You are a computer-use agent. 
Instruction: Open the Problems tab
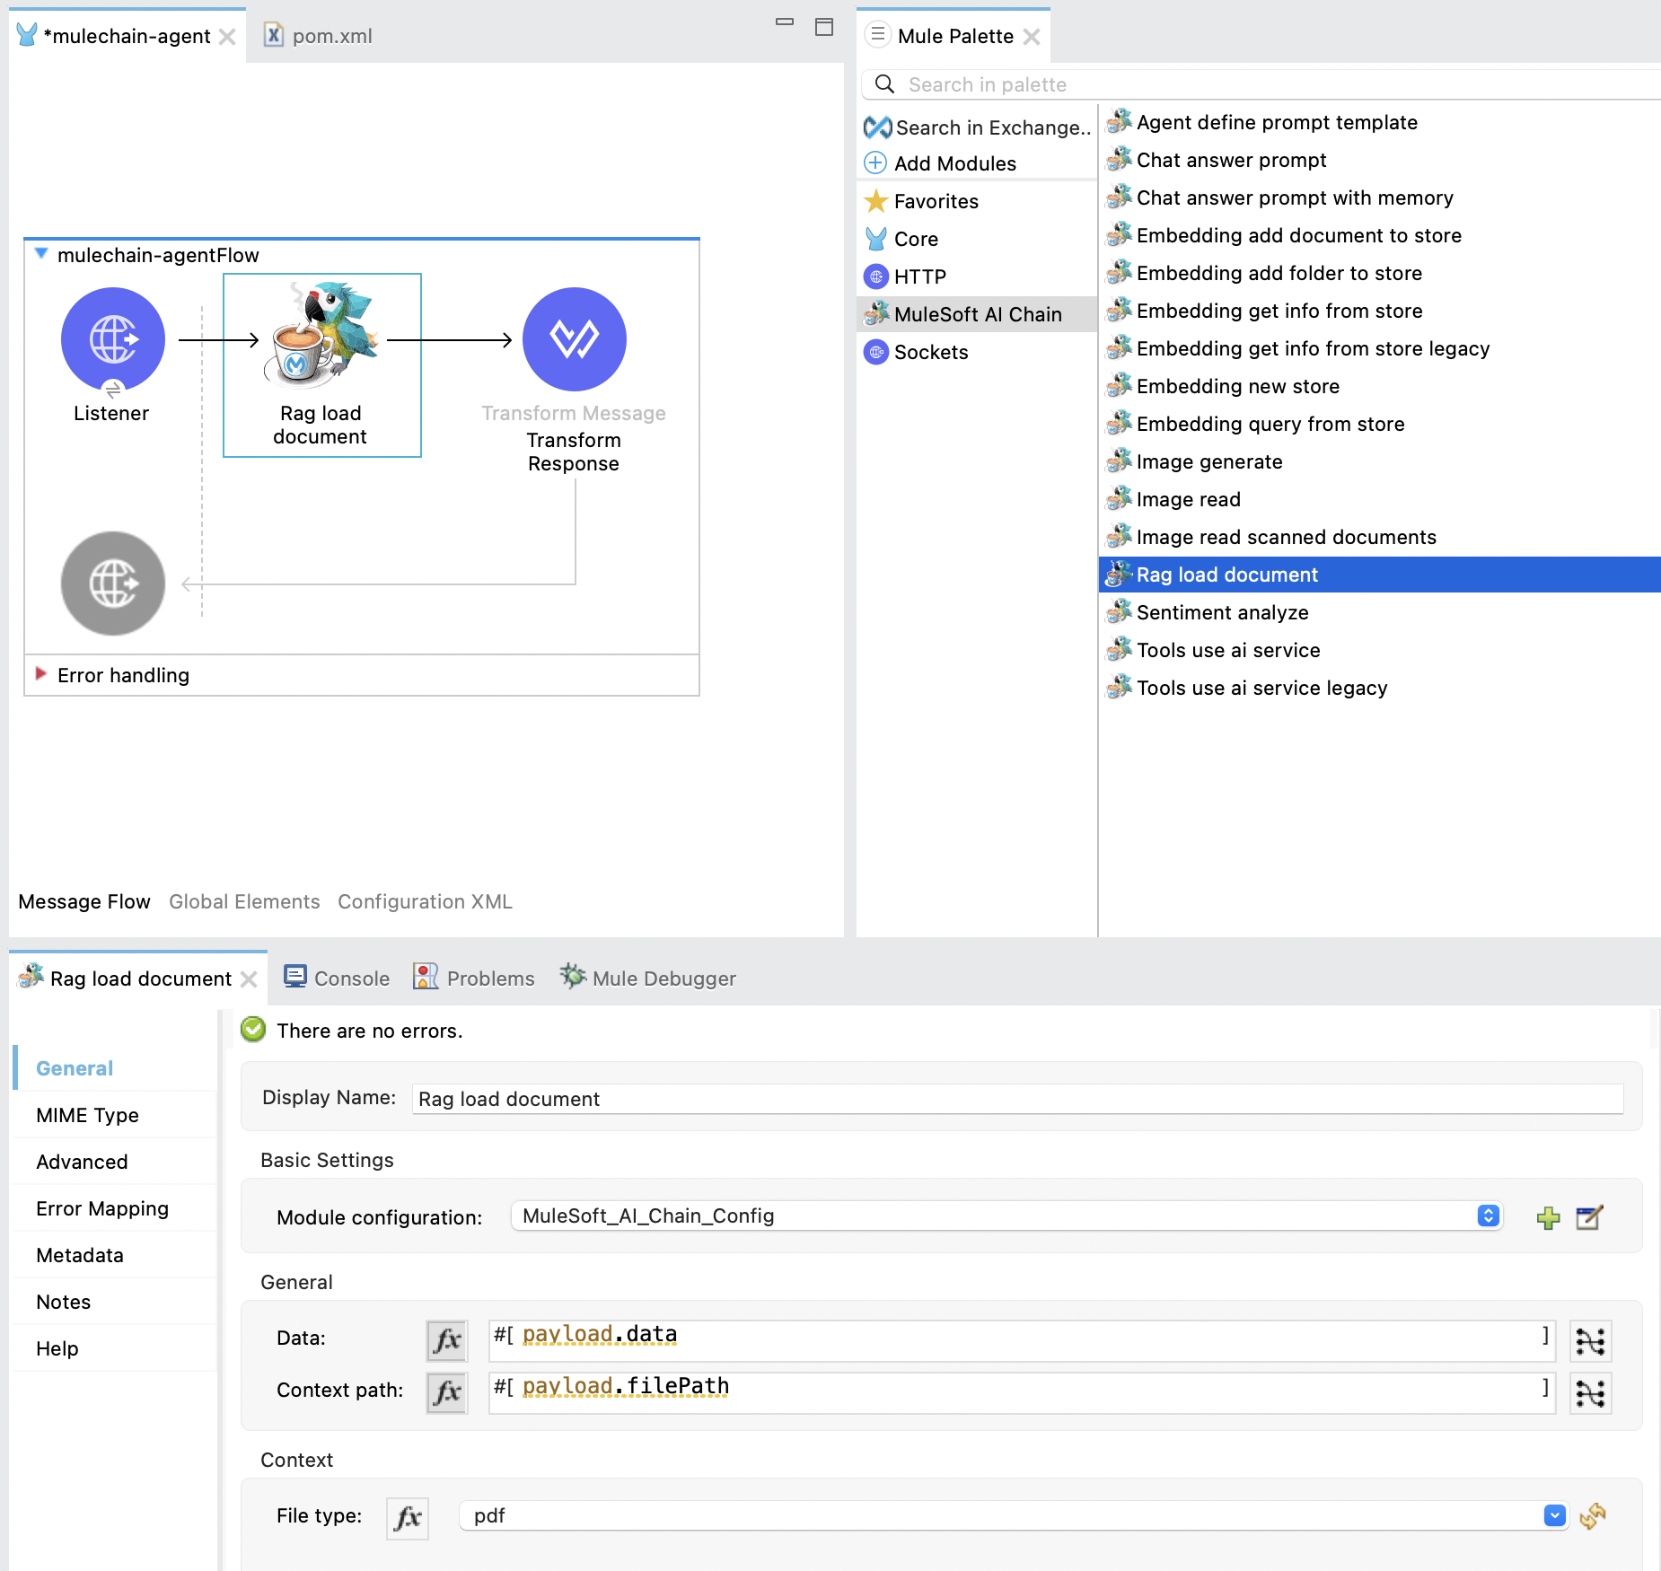[473, 979]
